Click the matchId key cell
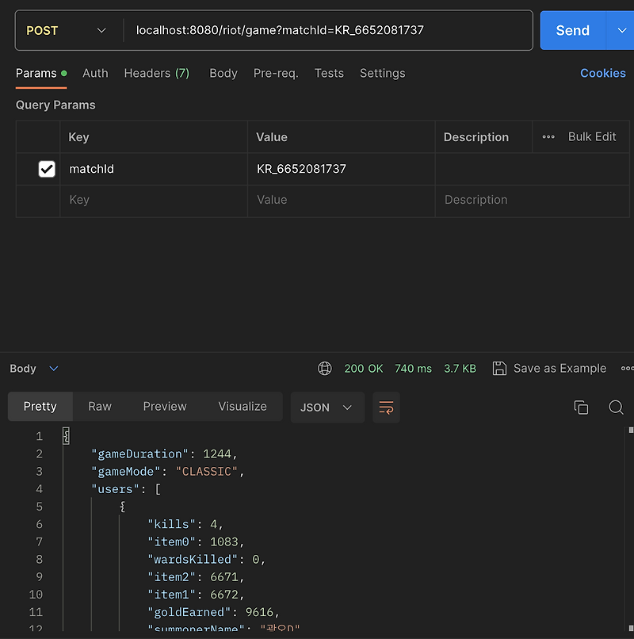 pos(154,169)
